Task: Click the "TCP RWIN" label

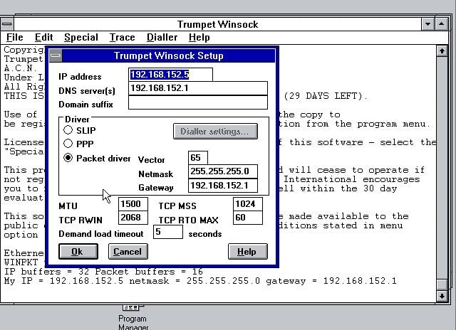Action: pyautogui.click(x=81, y=220)
